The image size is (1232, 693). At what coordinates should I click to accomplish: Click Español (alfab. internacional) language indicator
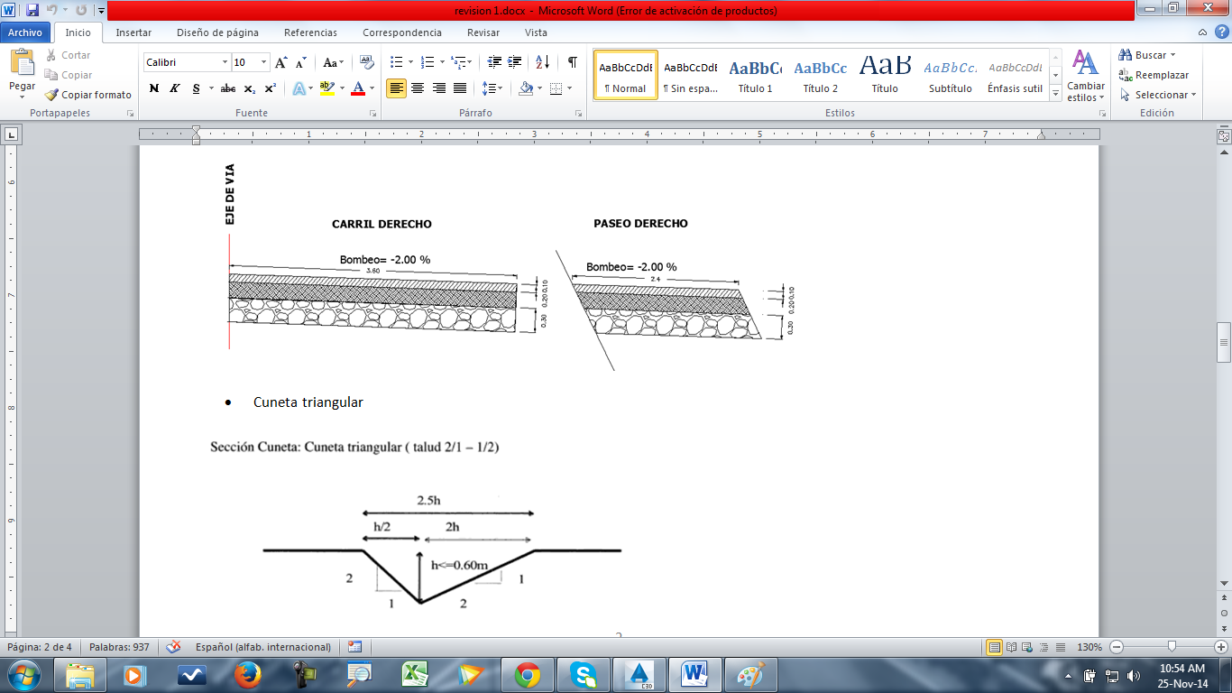coord(262,647)
